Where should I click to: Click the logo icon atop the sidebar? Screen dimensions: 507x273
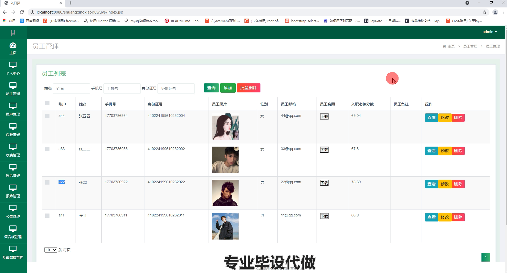point(13,33)
